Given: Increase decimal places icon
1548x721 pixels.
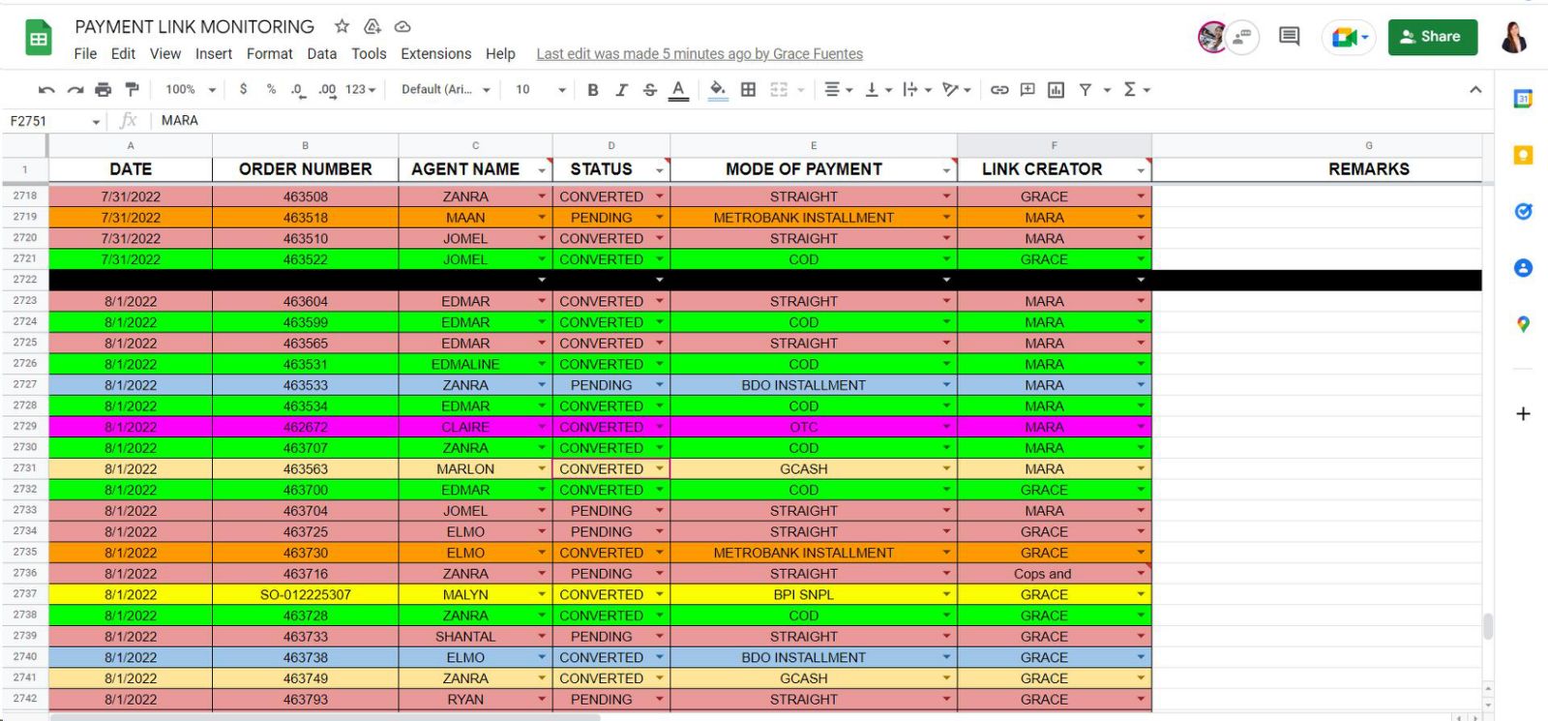Looking at the screenshot, I should (x=327, y=90).
